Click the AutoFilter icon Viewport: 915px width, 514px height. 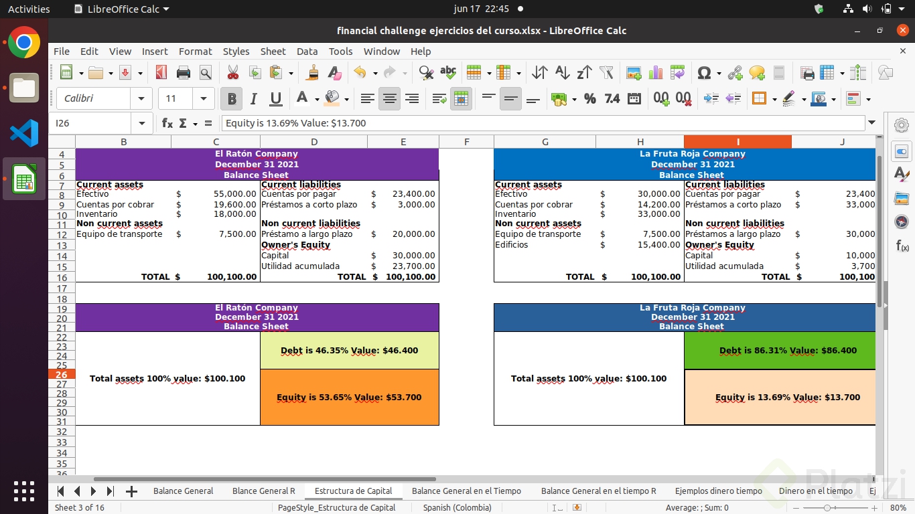tap(606, 72)
